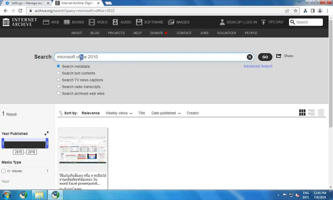Sort results by Title
The width and height of the screenshot is (333, 200).
click(142, 113)
